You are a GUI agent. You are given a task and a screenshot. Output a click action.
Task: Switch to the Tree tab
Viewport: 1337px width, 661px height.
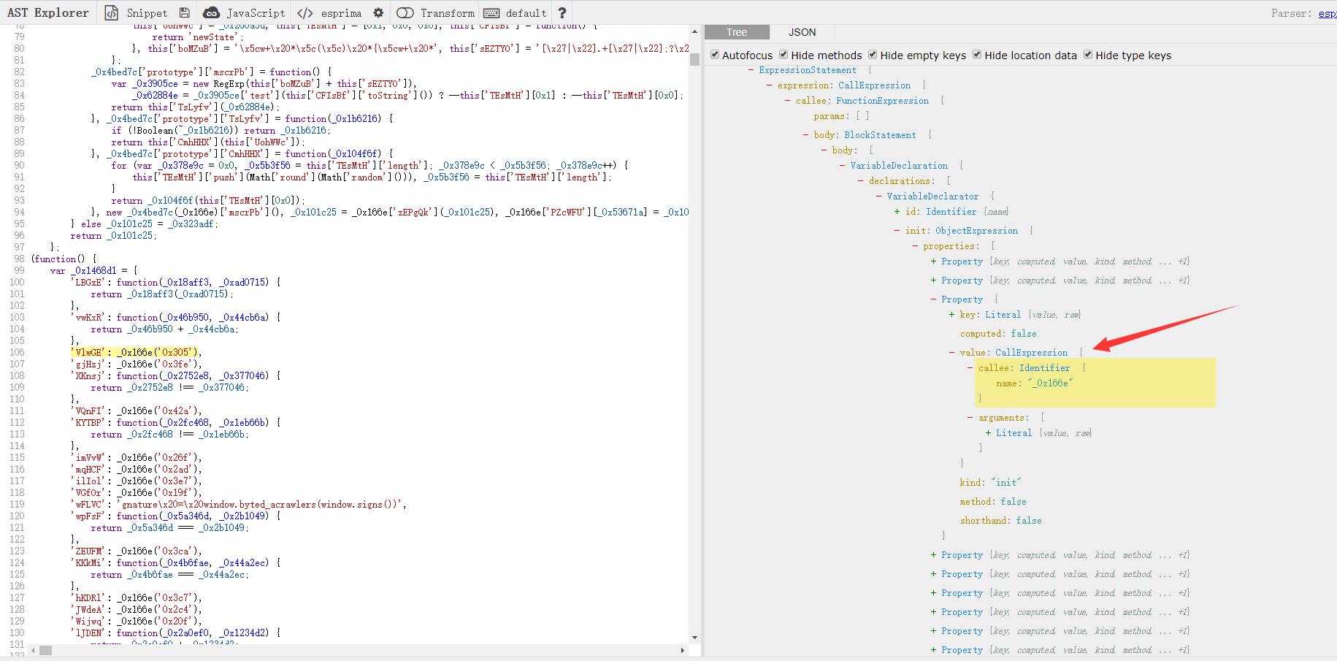point(737,32)
